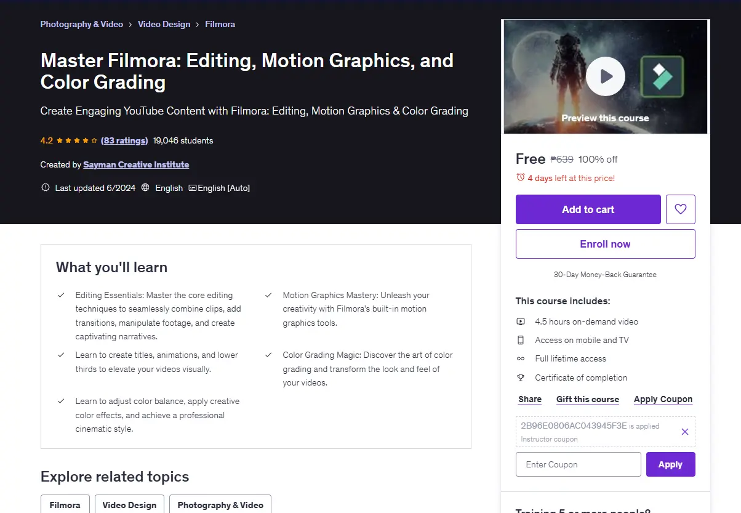Open the (83 ratings) link

point(124,140)
